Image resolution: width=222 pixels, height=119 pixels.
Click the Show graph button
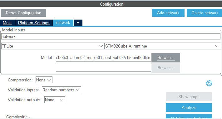pyautogui.click(x=189, y=97)
